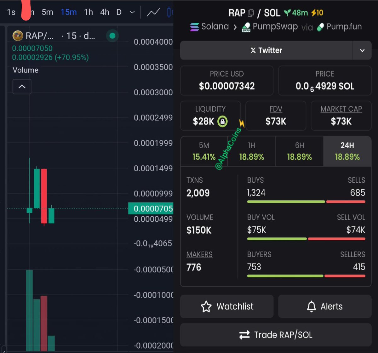Open the Alerts button
Image resolution: width=378 pixels, height=353 pixels.
click(x=325, y=306)
